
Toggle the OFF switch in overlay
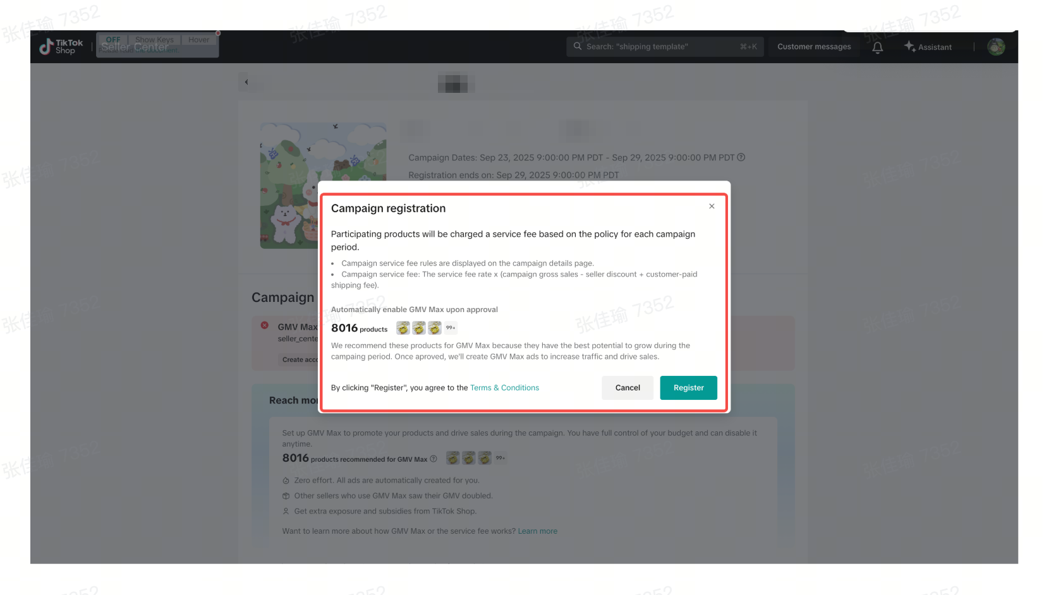pyautogui.click(x=113, y=39)
